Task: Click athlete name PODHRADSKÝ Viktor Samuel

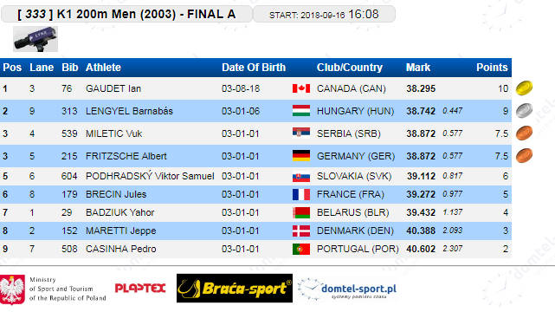Action: coord(150,176)
